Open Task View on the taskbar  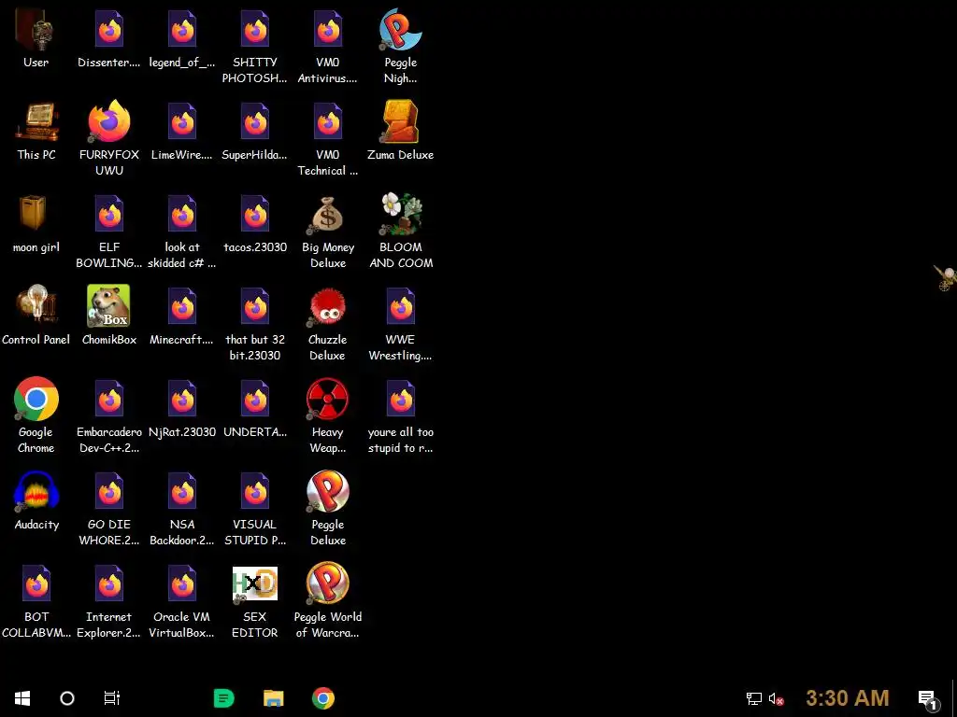(112, 698)
